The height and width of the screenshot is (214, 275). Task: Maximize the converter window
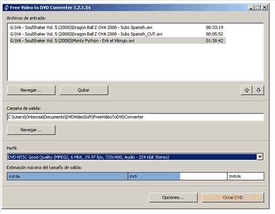pyautogui.click(x=257, y=8)
